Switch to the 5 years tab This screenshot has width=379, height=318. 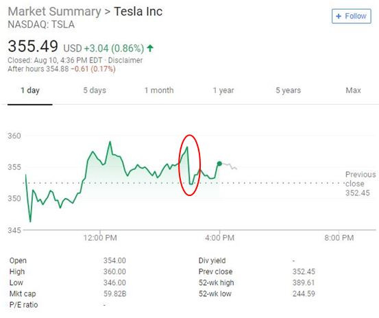pos(288,90)
